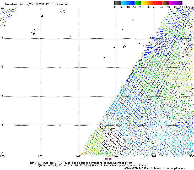
Task: Click the brown 35-40 knots color band
Action: (x=165, y=3)
